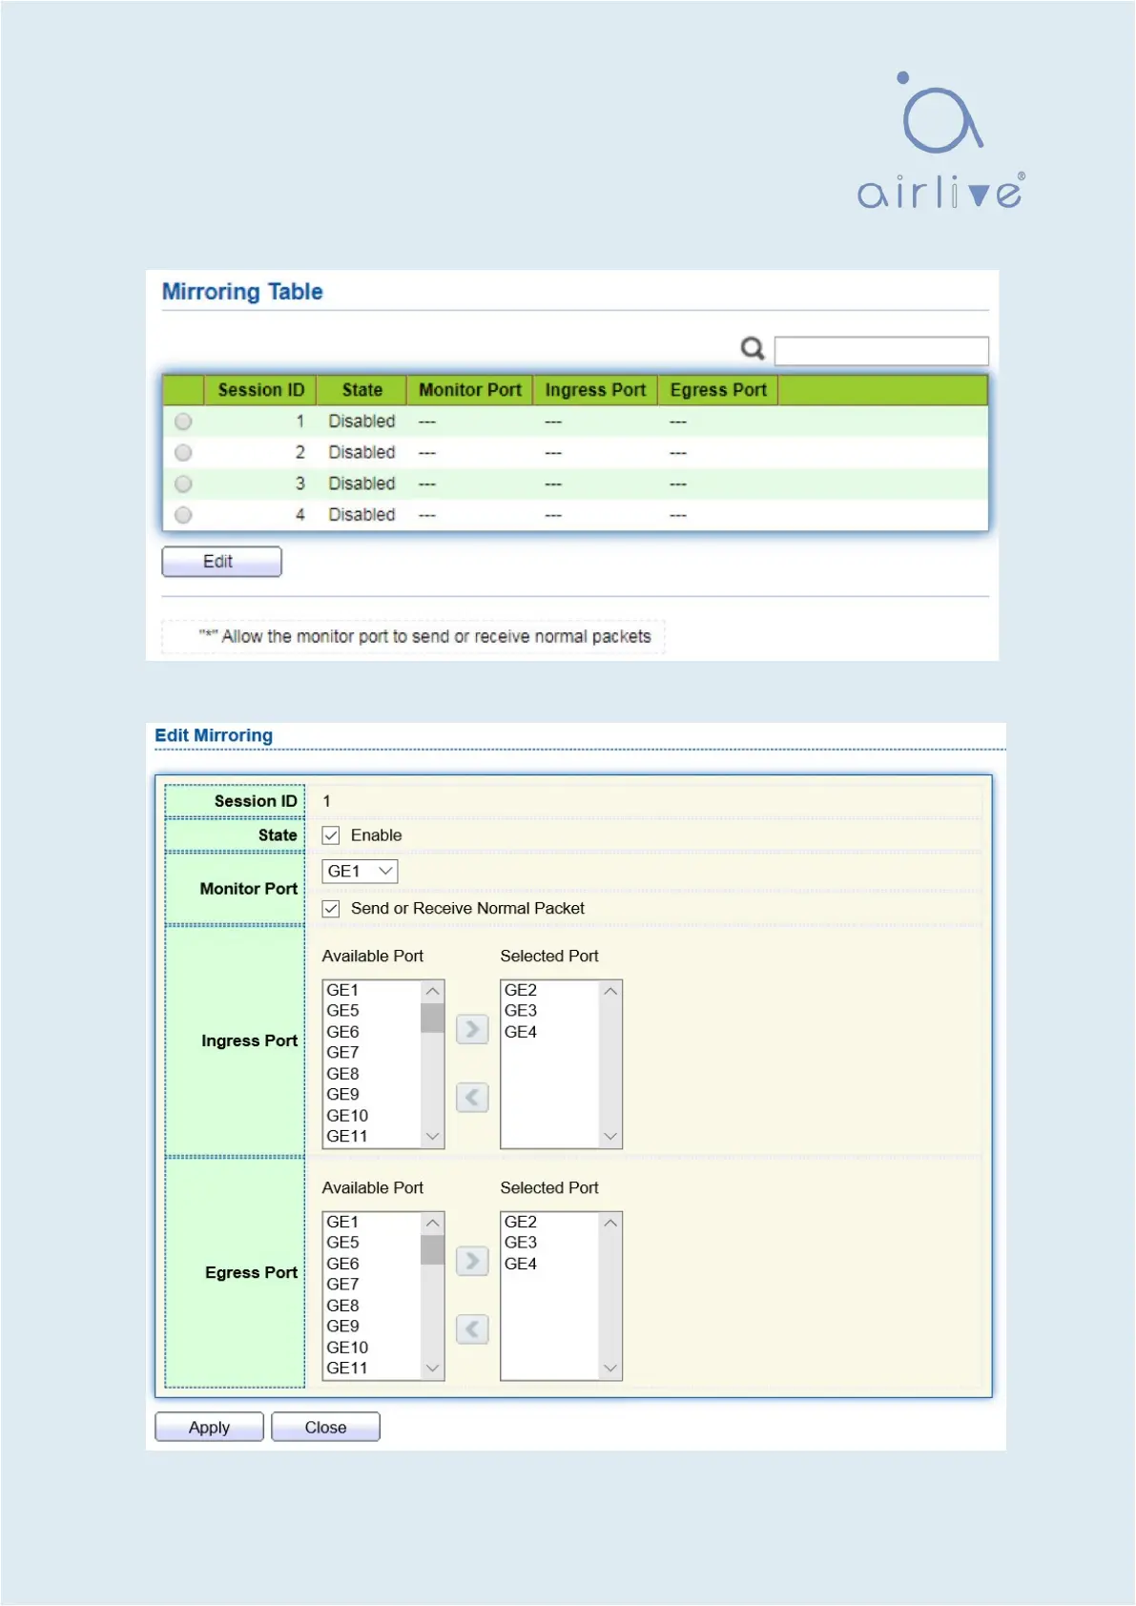Click the Session ID column header
Viewport: 1136px width, 1606px height.
tap(260, 390)
